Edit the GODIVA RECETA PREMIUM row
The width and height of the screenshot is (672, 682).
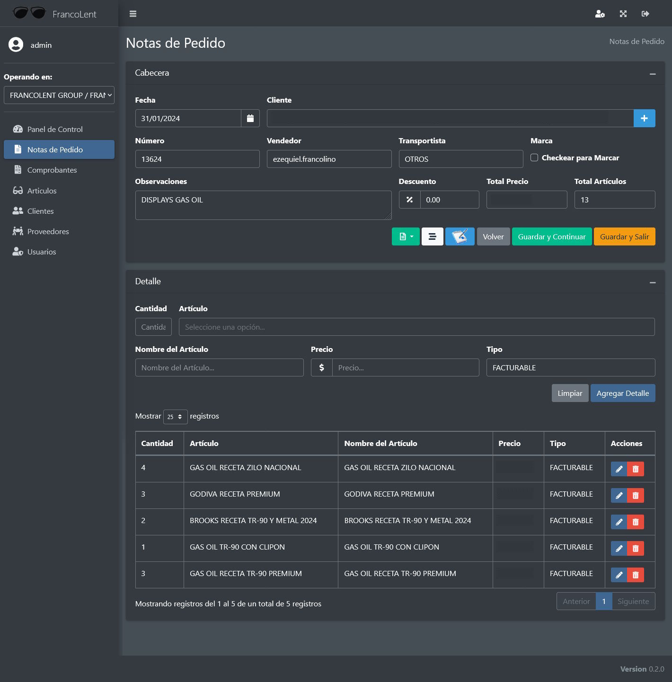coord(619,496)
